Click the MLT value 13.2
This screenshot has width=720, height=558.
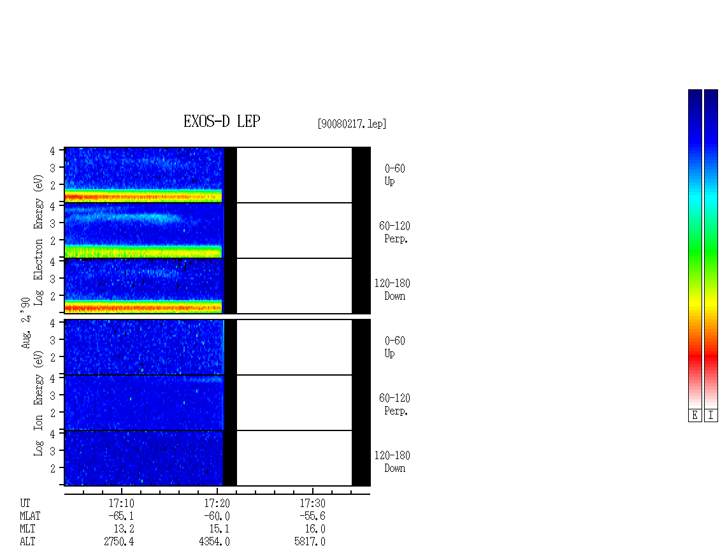click(x=124, y=529)
